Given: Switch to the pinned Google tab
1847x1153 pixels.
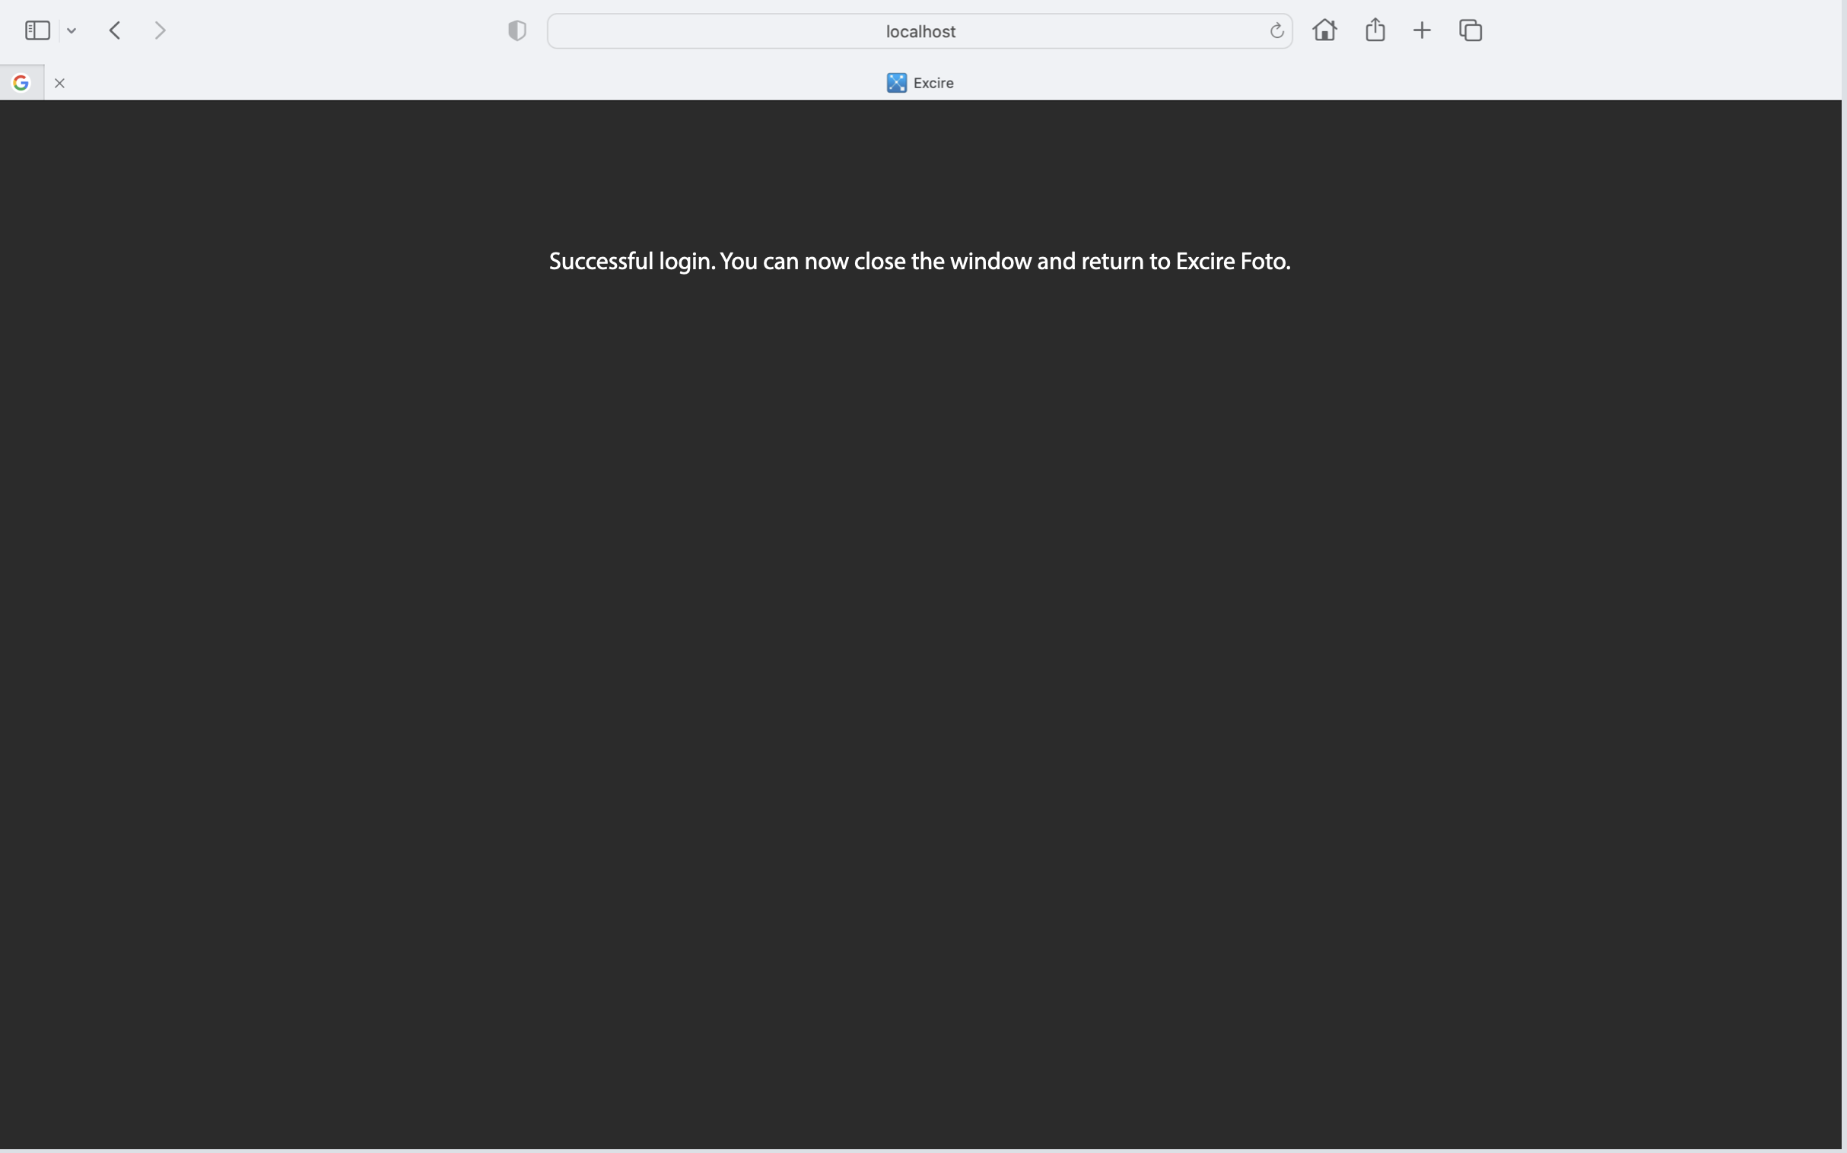Looking at the screenshot, I should (x=21, y=82).
